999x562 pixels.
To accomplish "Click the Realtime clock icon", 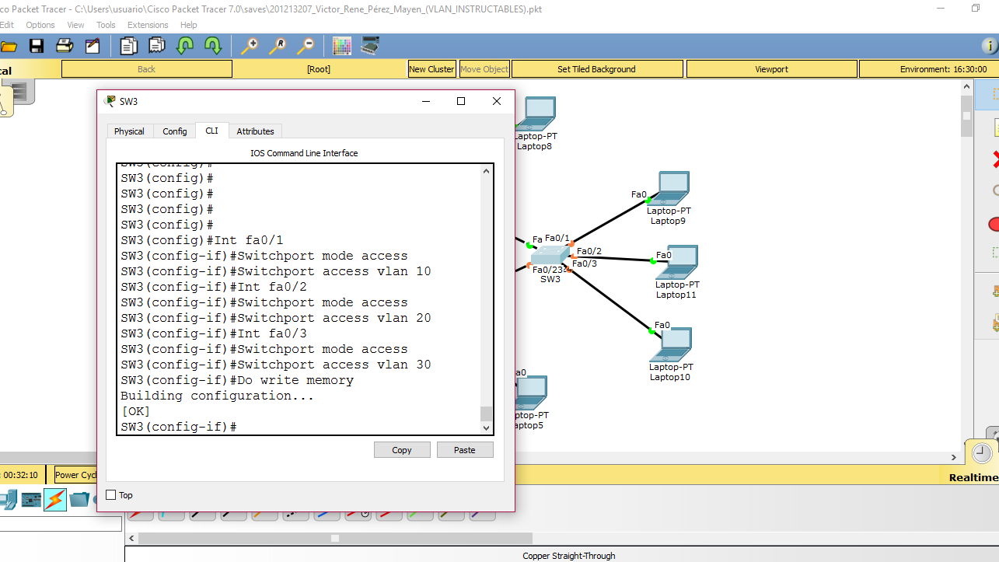I will [x=982, y=452].
